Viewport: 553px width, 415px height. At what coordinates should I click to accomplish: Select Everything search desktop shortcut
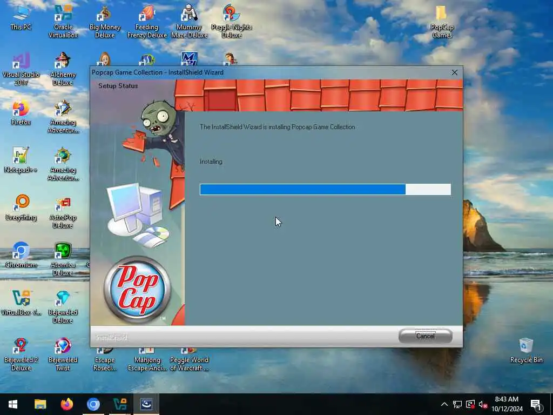tap(21, 207)
